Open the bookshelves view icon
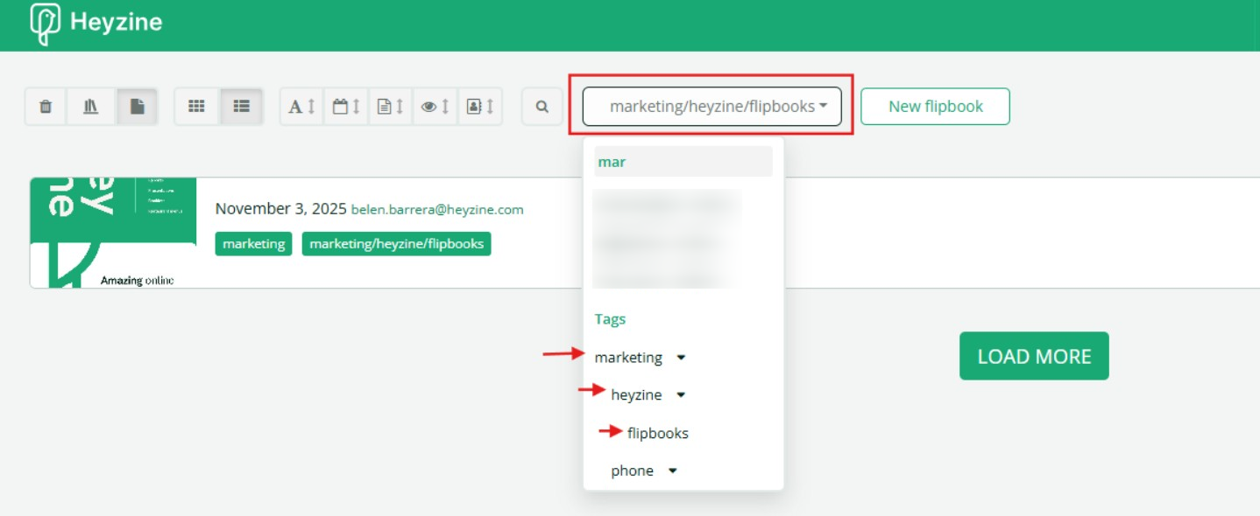The width and height of the screenshot is (1260, 516). (x=91, y=107)
